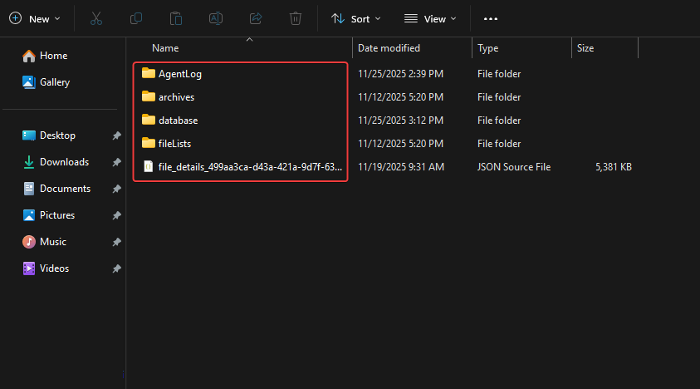The width and height of the screenshot is (700, 389).
Task: Open Gallery in the sidebar
Action: coord(55,82)
